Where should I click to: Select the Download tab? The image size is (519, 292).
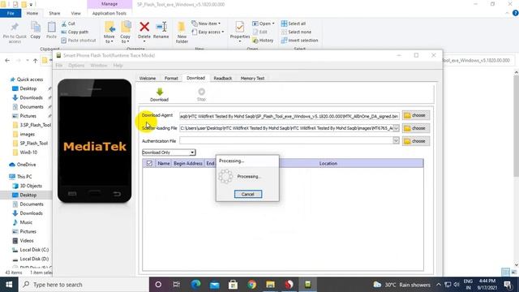[195, 78]
